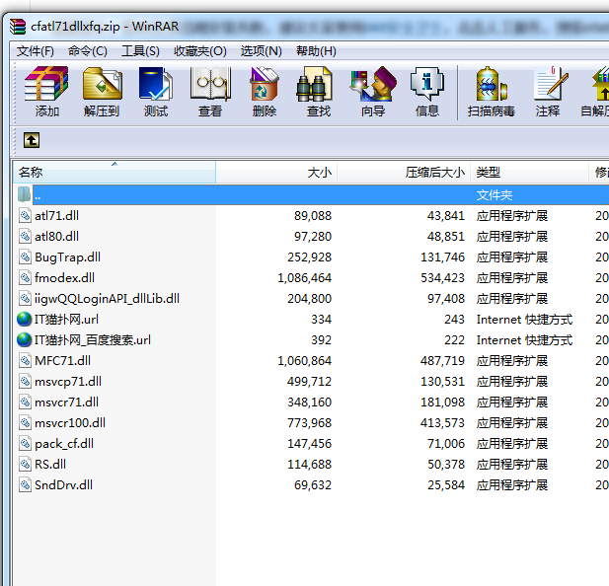Sort by the 类型 column header
The width and height of the screenshot is (609, 586).
530,172
